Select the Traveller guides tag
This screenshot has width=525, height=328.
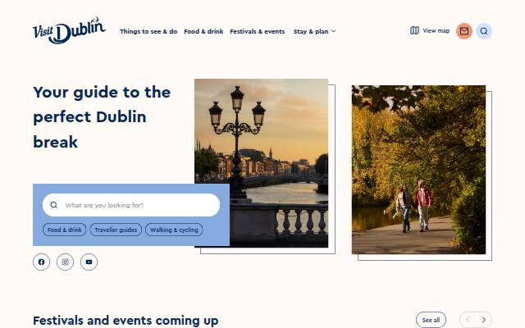(116, 230)
